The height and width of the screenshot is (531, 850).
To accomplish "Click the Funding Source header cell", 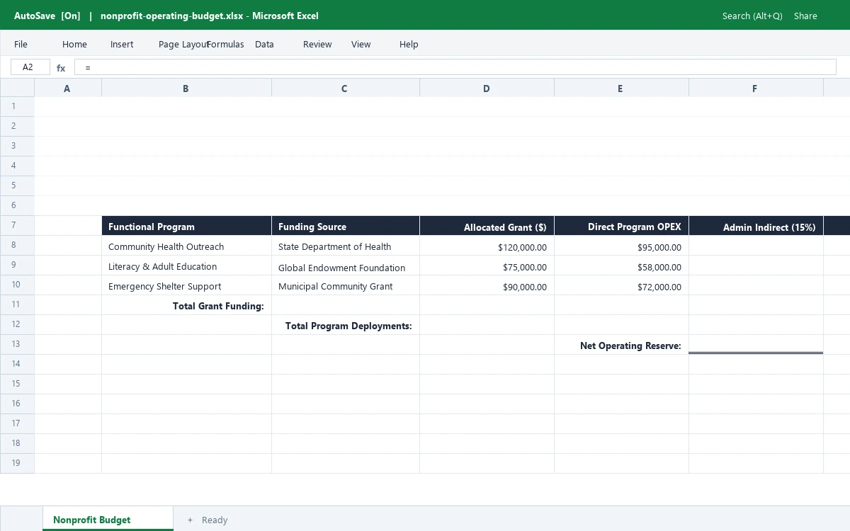I will tap(345, 226).
